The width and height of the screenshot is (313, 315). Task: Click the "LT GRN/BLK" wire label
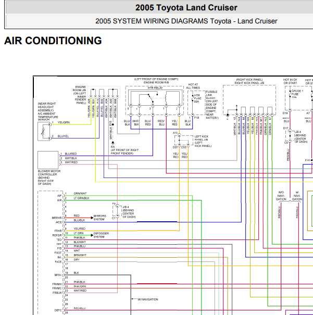coord(81,198)
